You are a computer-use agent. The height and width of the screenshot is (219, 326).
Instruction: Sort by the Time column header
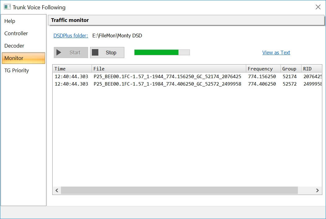point(72,69)
